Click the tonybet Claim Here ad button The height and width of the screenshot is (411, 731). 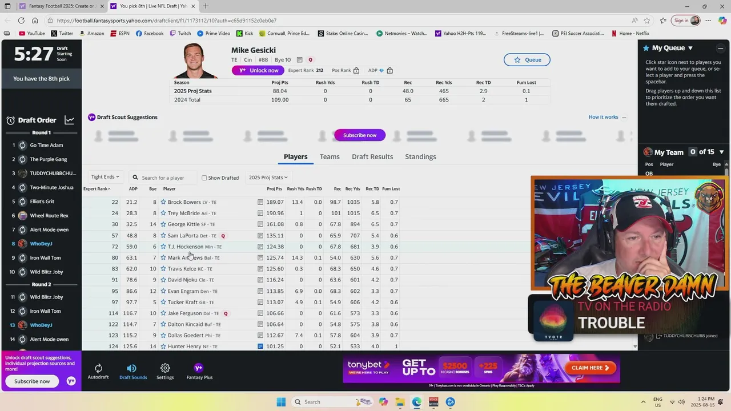click(x=589, y=368)
